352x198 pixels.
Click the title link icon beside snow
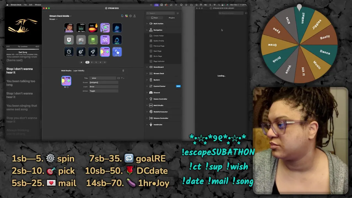(119, 78)
